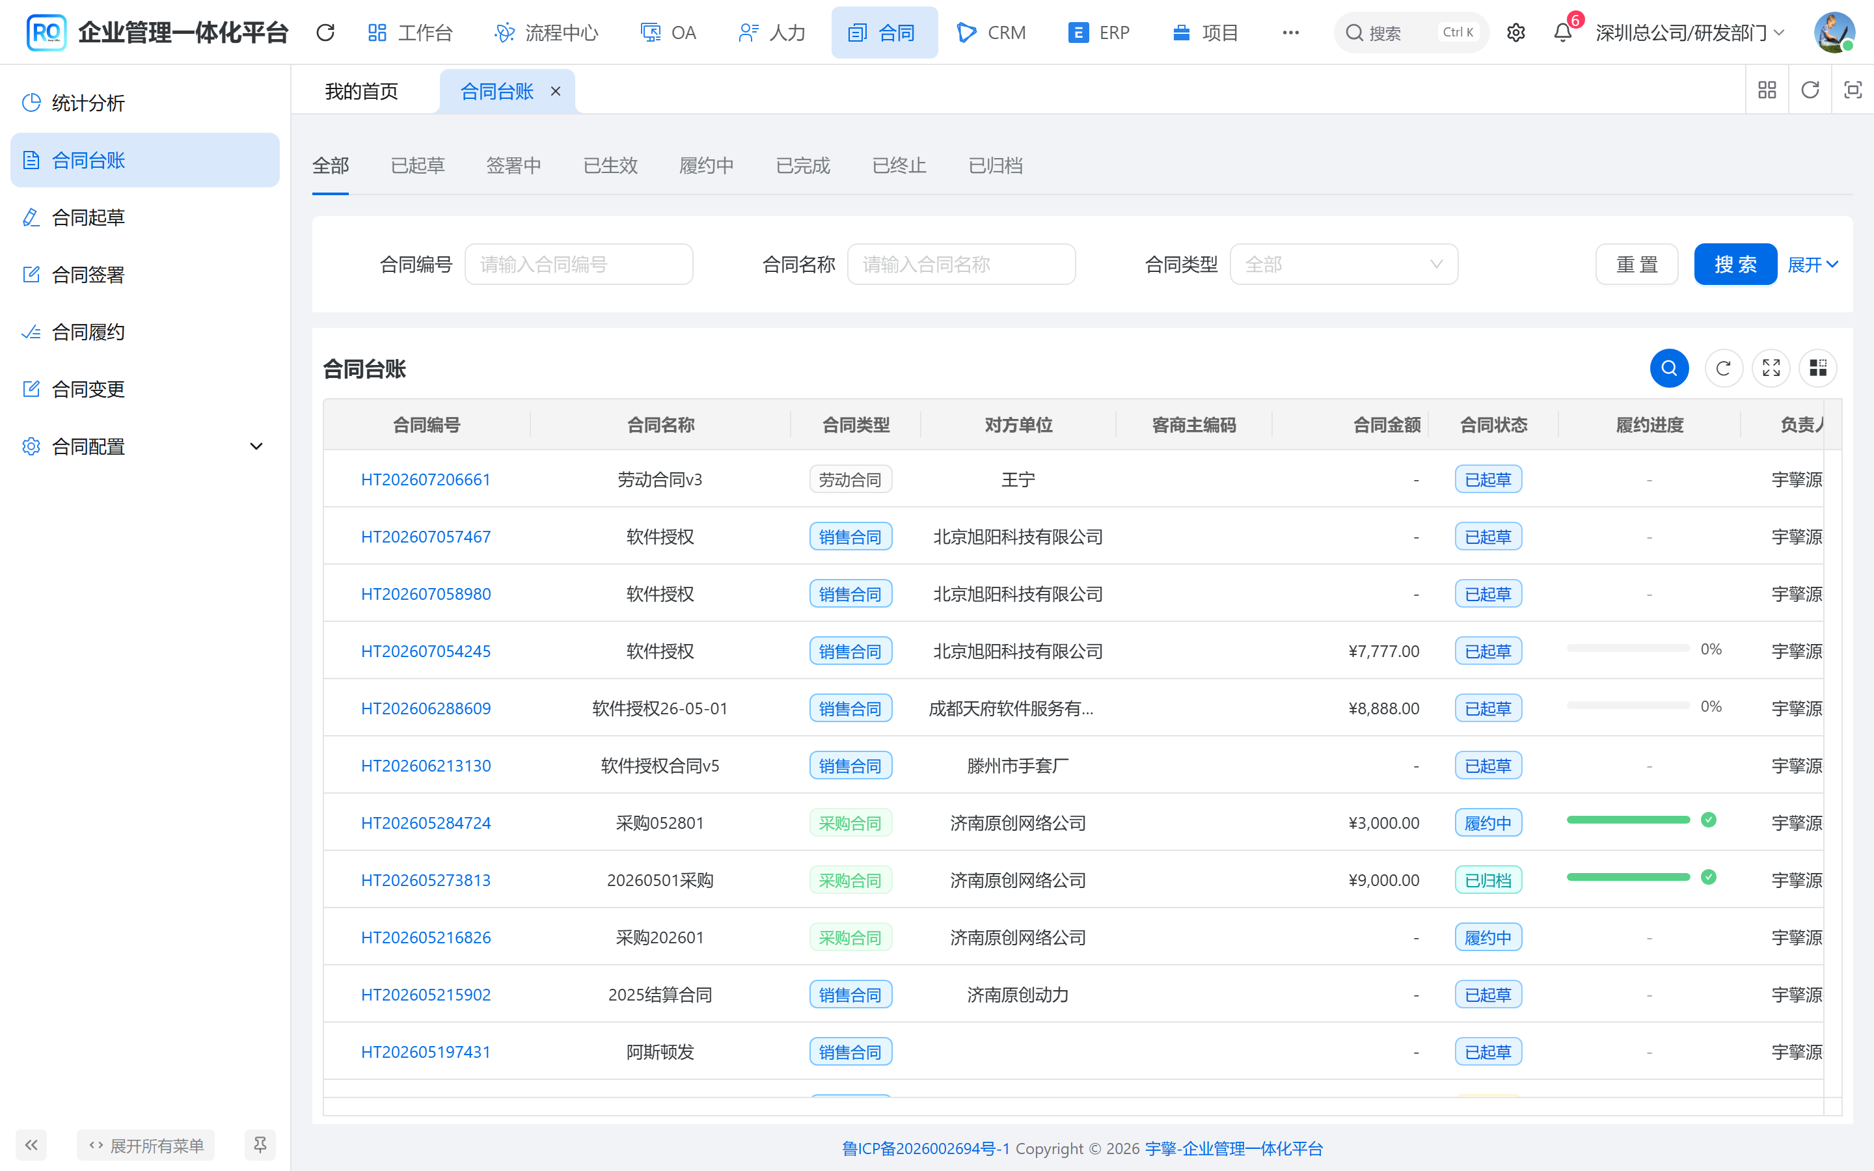Expand the 合同配置 sidebar menu
Image resolution: width=1874 pixels, height=1171 pixels.
click(x=145, y=447)
